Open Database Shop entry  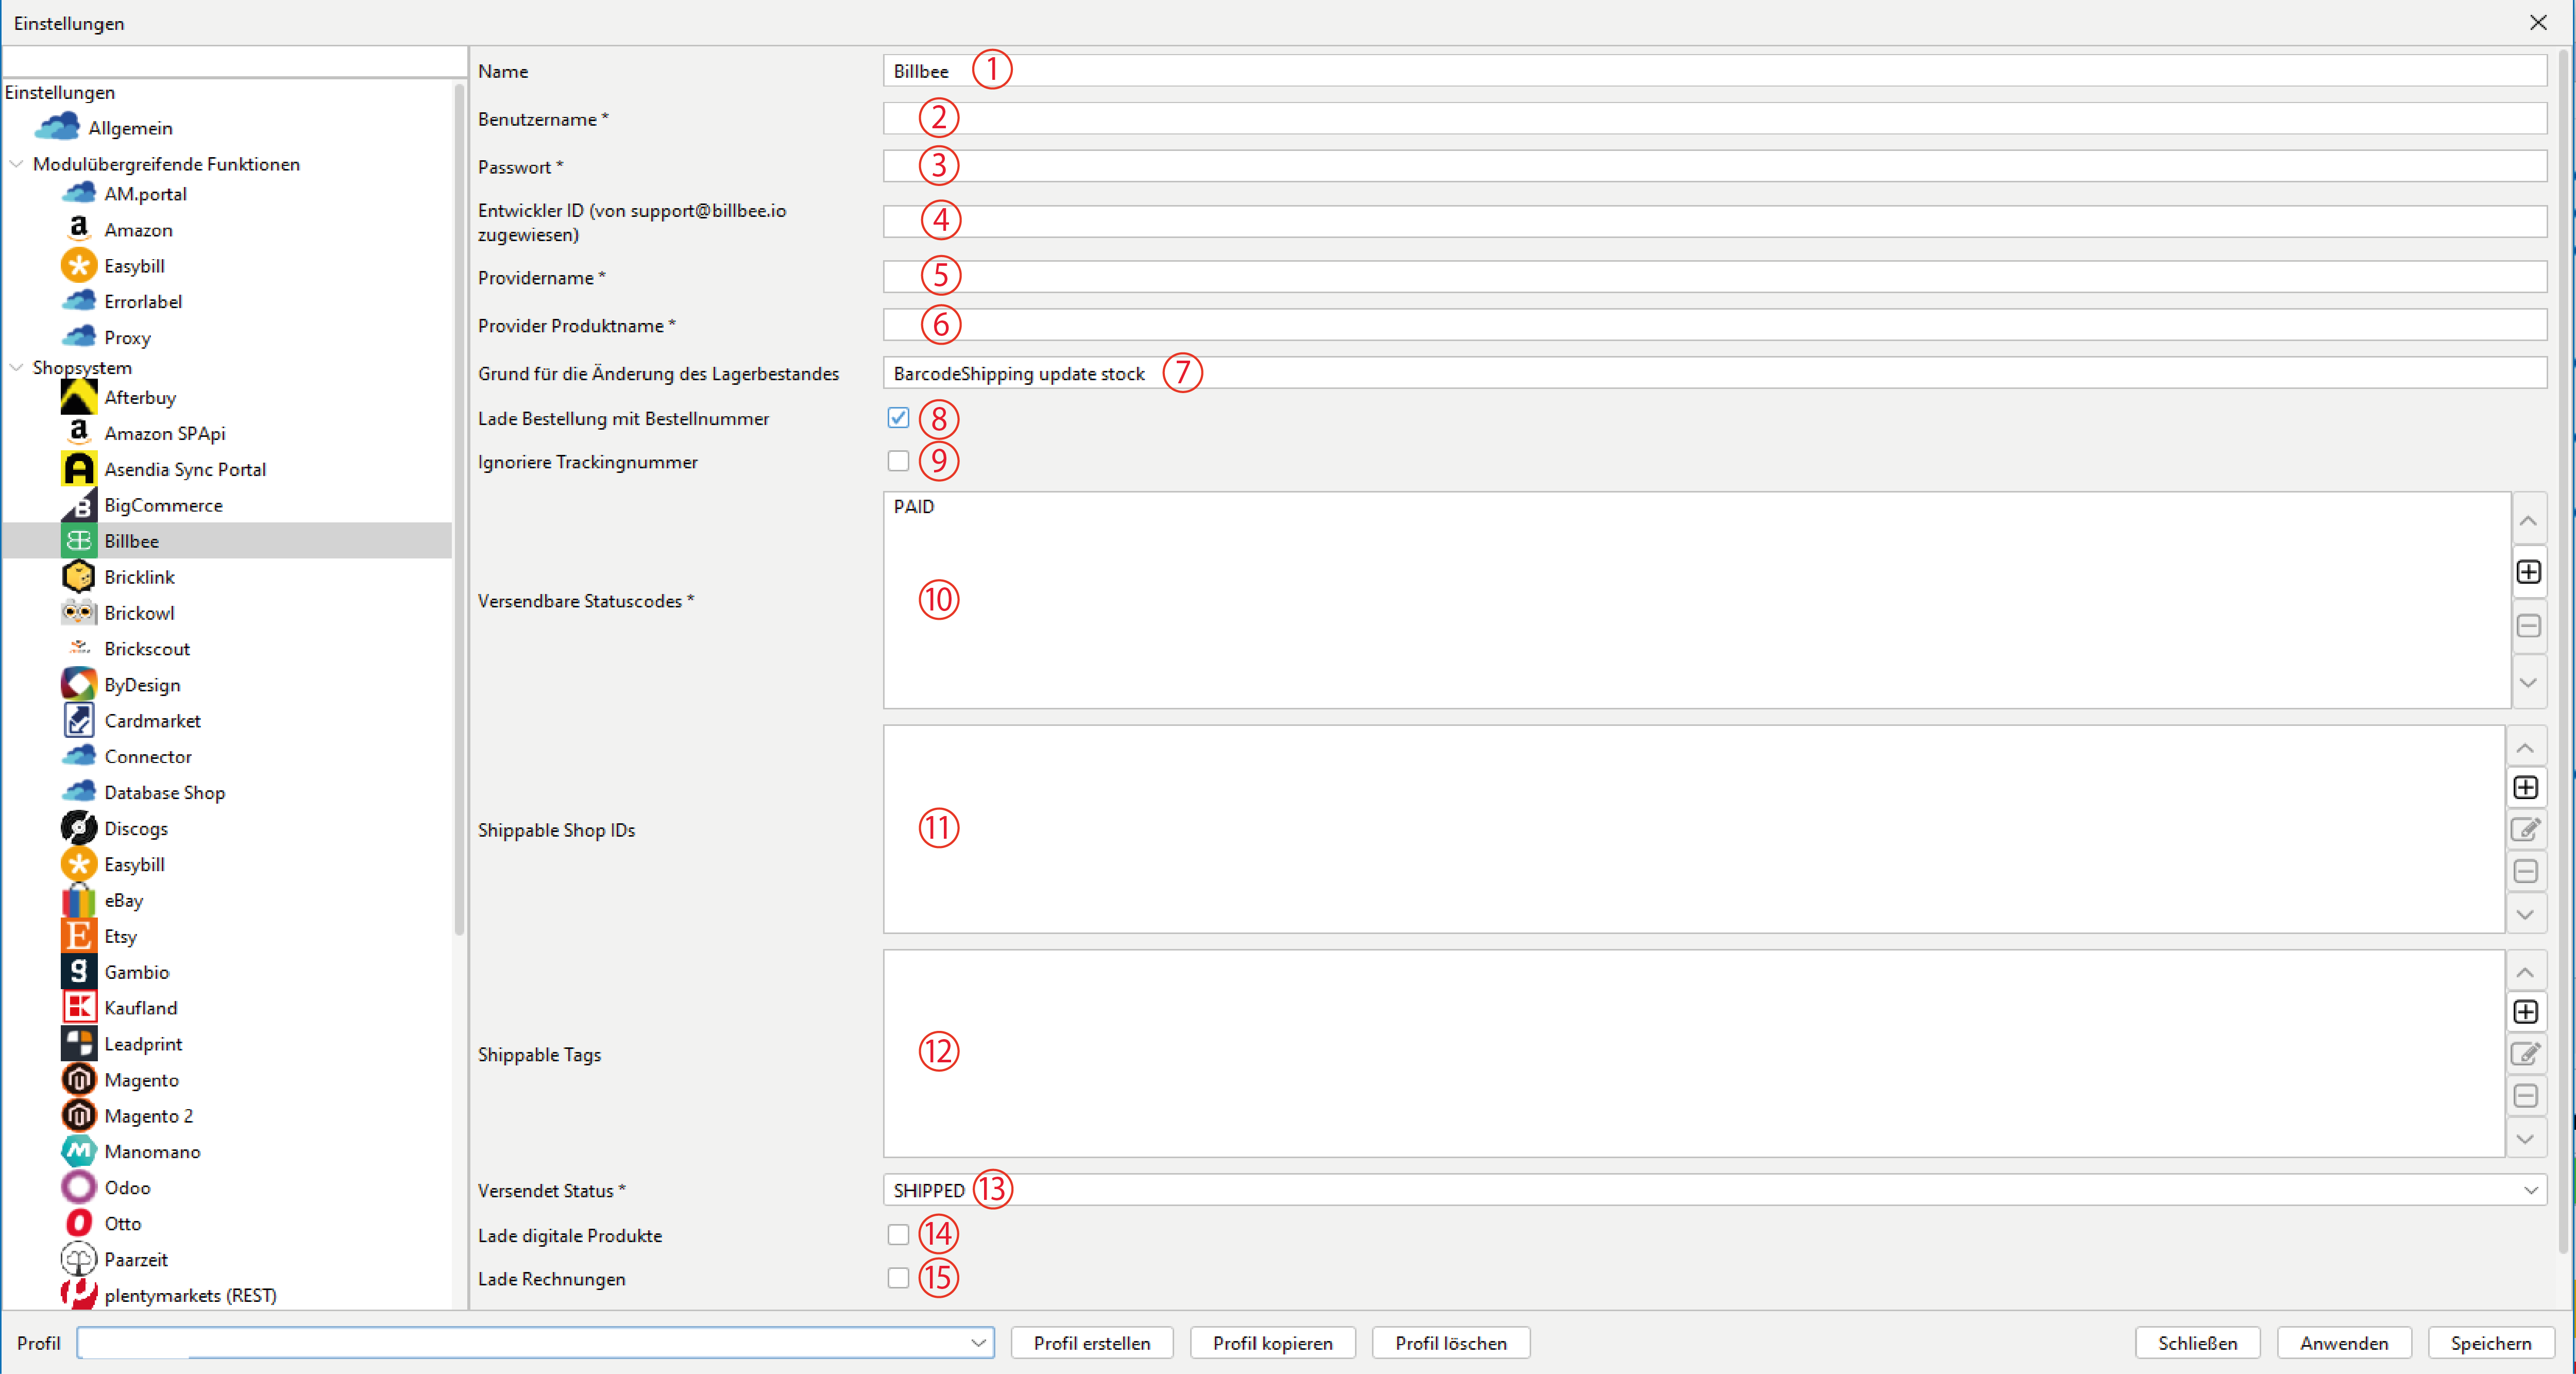[164, 793]
